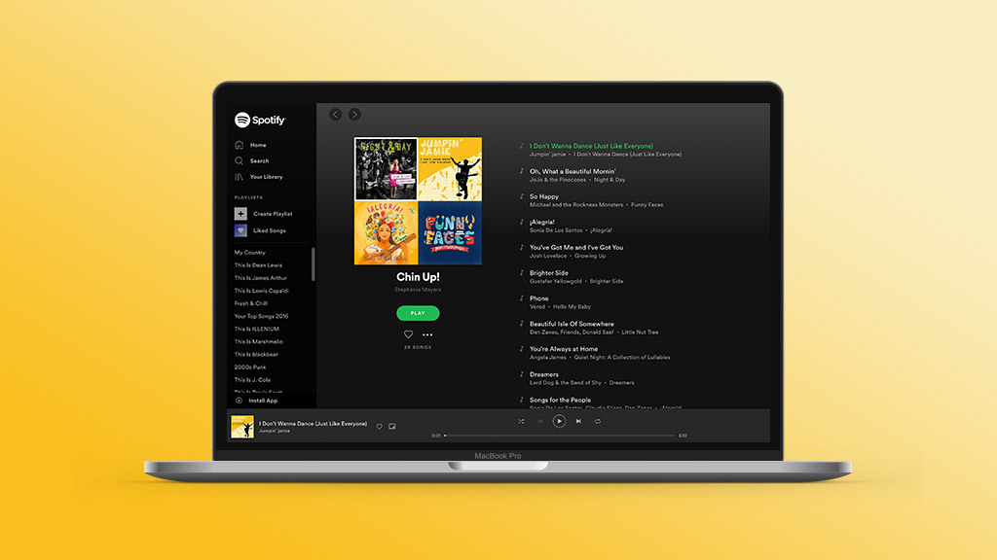Click the note icon beside You're Always at Home
997x560 pixels.
(x=522, y=349)
